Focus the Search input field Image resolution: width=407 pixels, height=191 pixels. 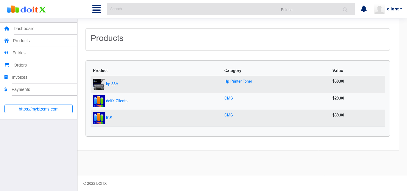[x=191, y=9]
